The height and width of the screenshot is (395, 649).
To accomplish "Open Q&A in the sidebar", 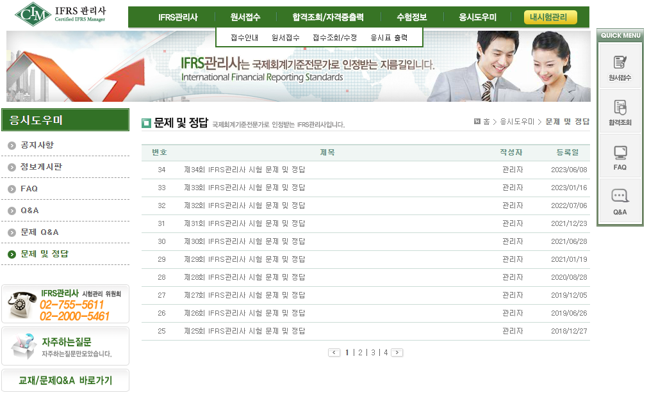I will tap(30, 211).
